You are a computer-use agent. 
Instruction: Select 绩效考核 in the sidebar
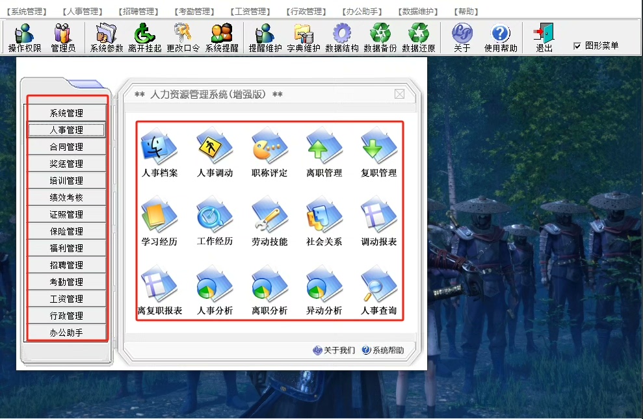pyautogui.click(x=66, y=197)
